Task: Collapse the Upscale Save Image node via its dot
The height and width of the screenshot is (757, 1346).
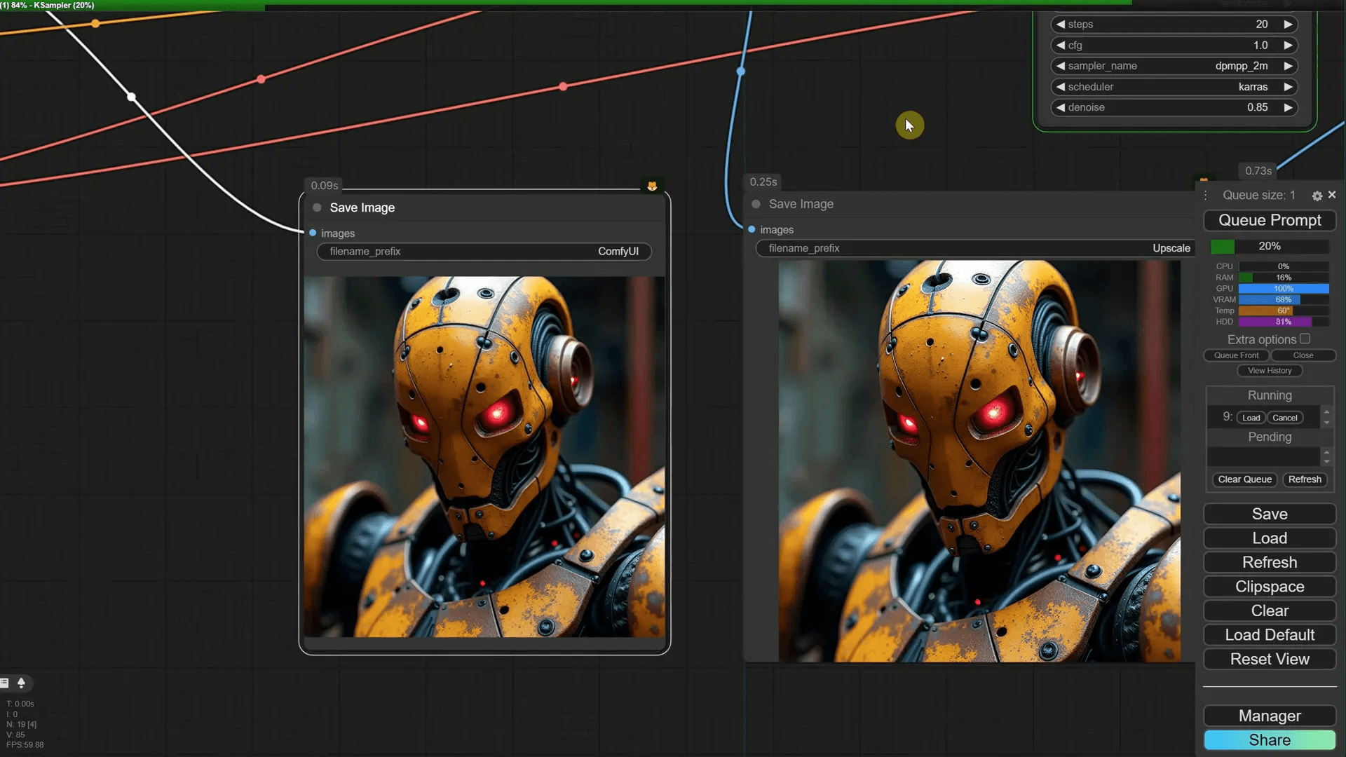Action: (756, 204)
